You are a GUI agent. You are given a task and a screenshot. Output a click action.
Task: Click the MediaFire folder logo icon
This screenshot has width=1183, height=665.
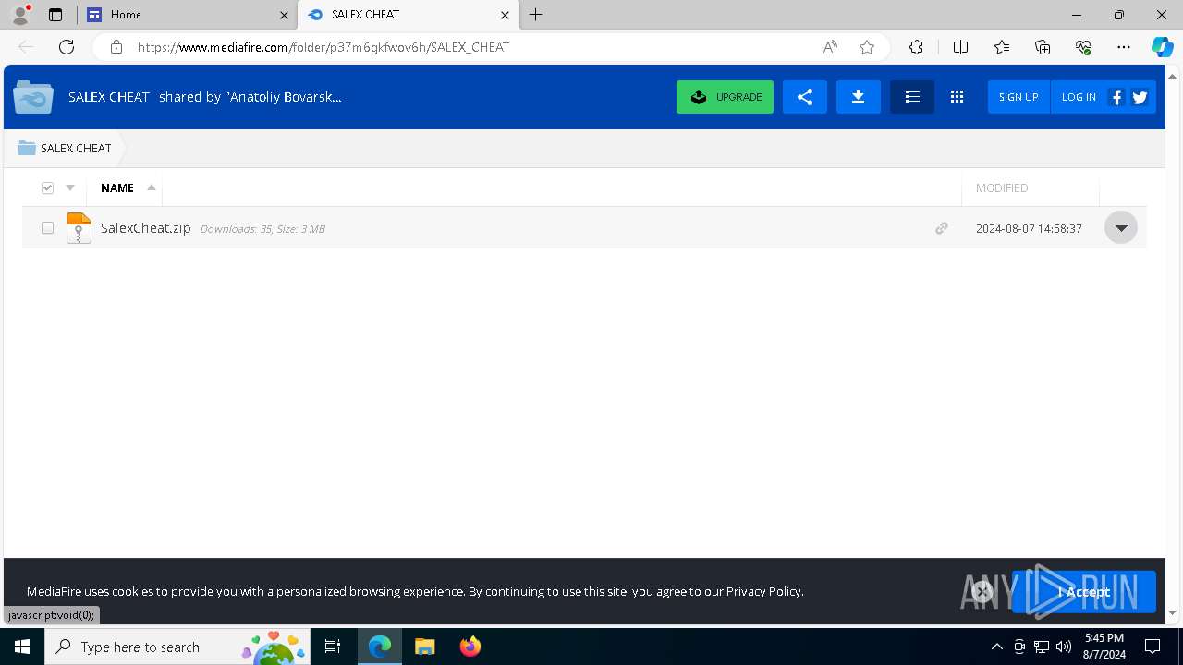click(x=33, y=97)
